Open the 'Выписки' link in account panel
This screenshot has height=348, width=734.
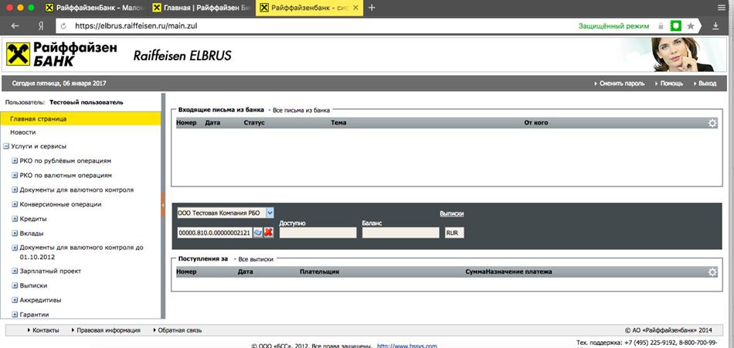coord(452,213)
